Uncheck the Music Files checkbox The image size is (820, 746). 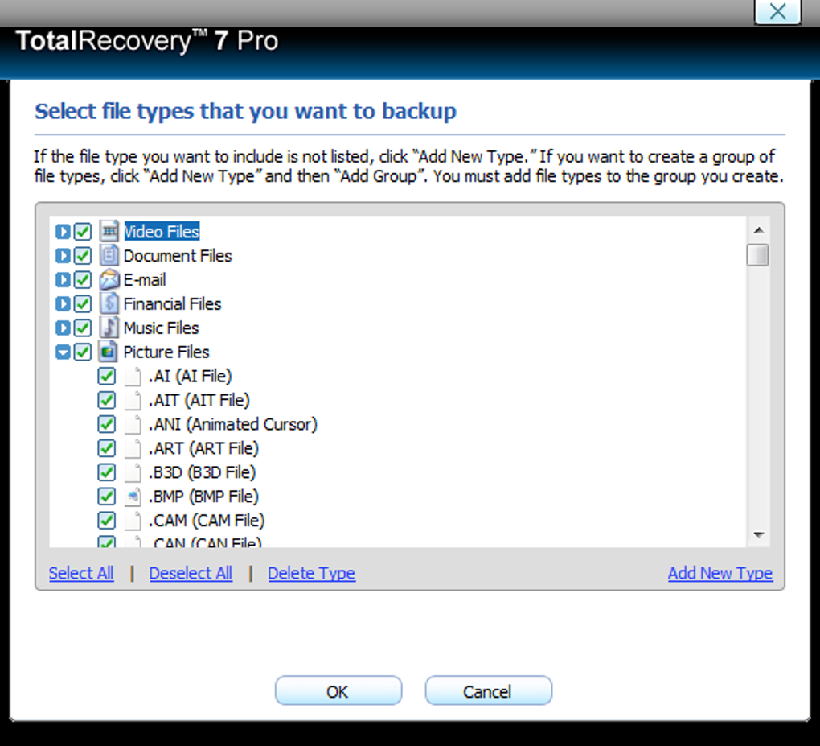(x=82, y=328)
